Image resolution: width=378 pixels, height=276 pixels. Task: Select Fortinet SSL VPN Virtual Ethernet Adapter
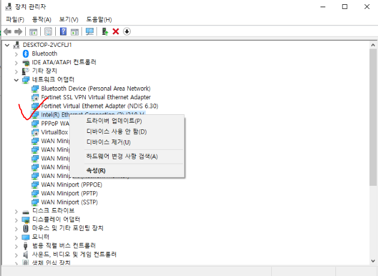[x=96, y=97]
